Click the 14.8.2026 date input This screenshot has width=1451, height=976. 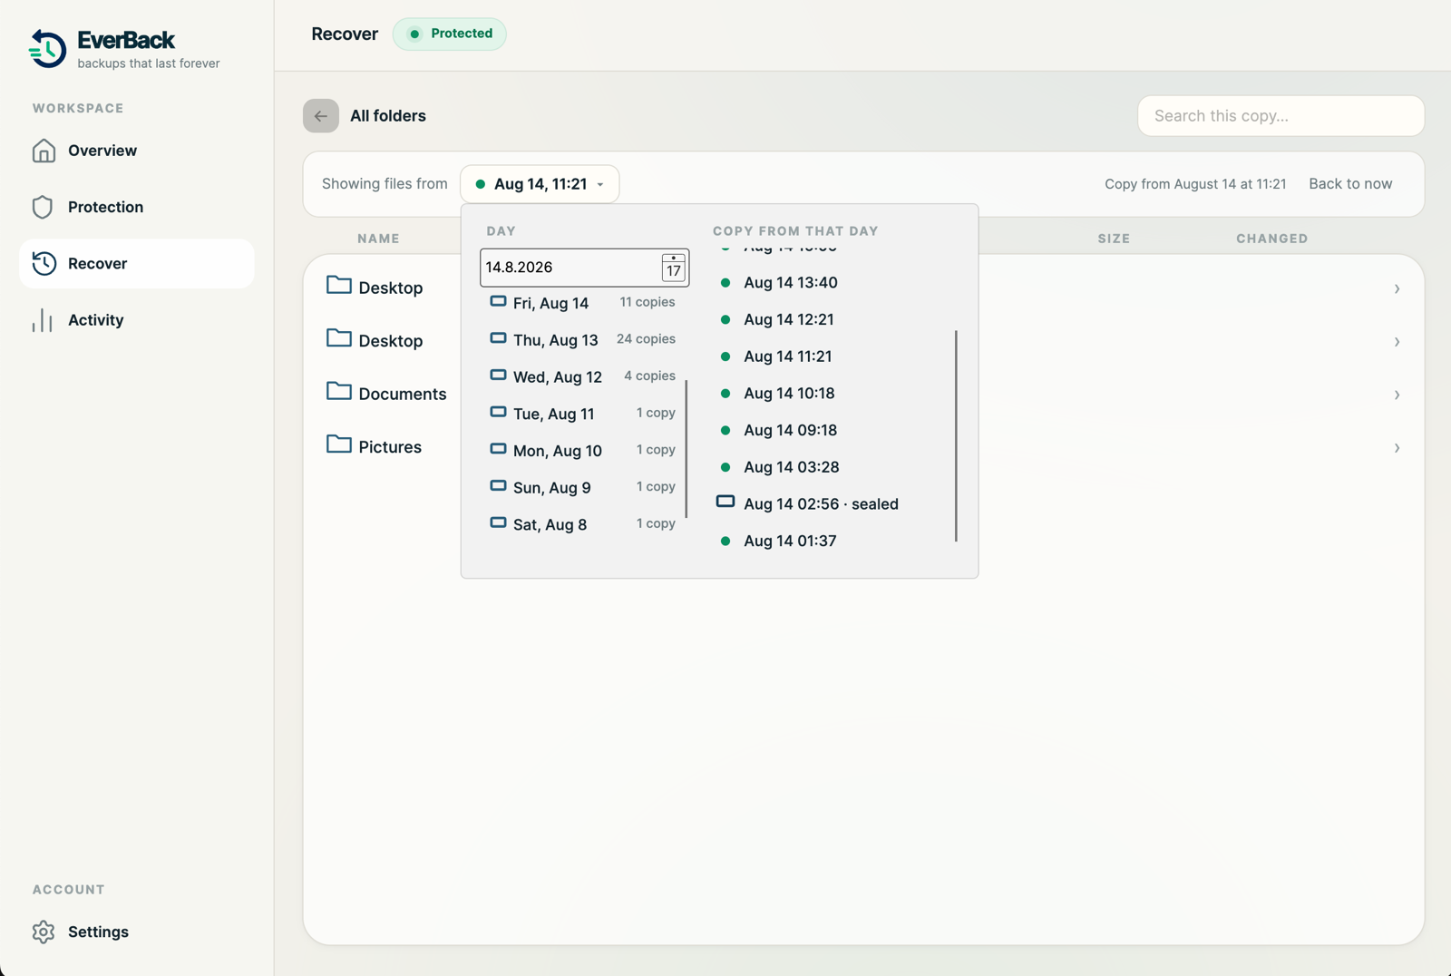pyautogui.click(x=584, y=268)
